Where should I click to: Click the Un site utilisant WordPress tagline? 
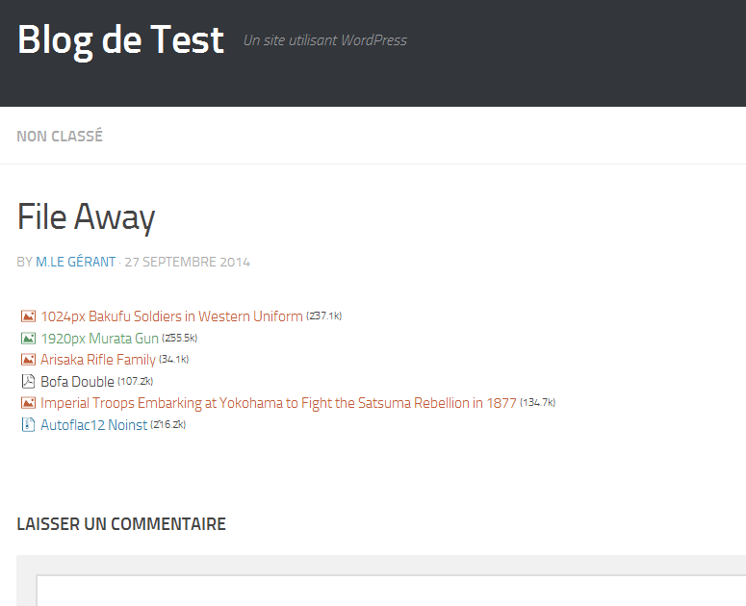point(325,40)
